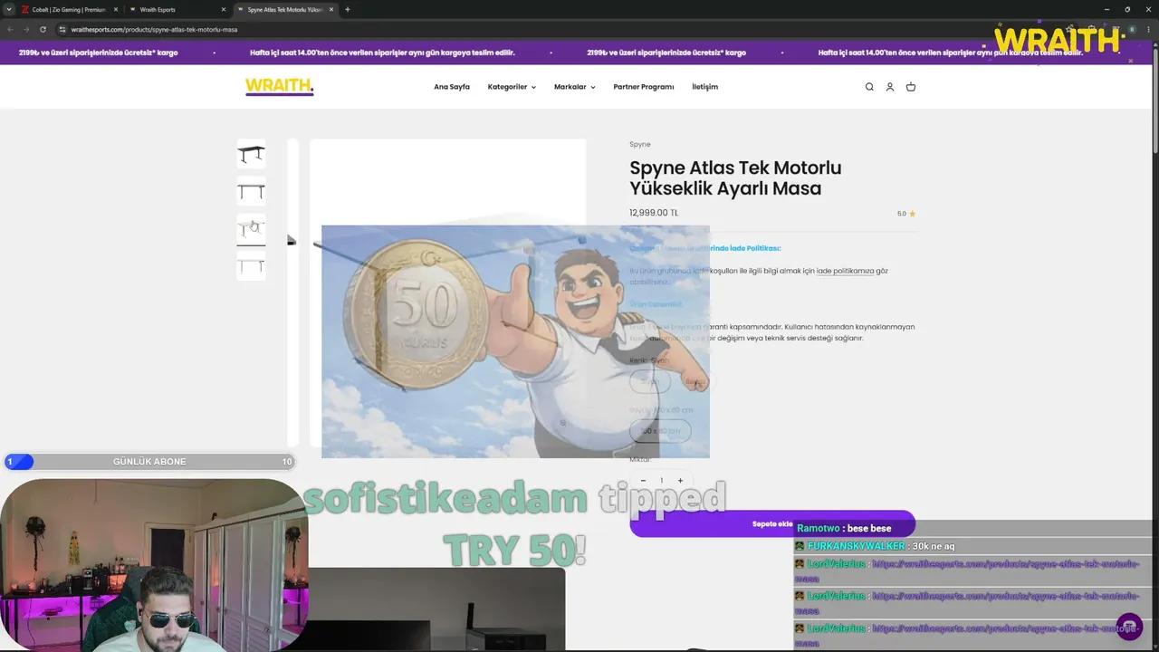This screenshot has width=1159, height=652.
Task: Switch to Cobalt Zio Gaming tab
Action: 69,9
